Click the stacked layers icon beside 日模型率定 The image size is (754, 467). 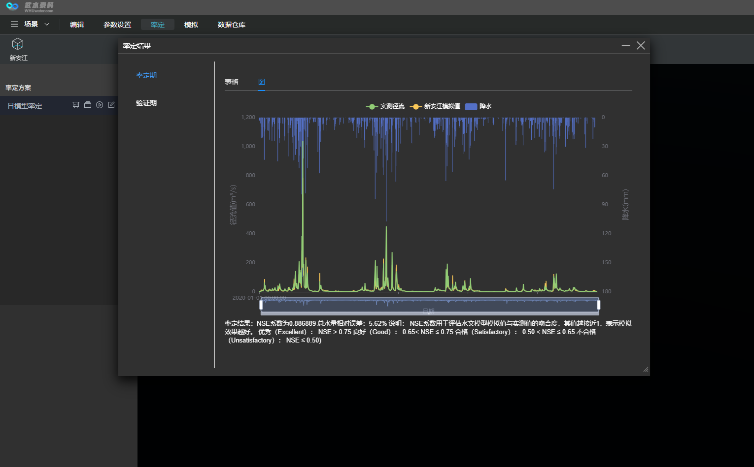(88, 105)
